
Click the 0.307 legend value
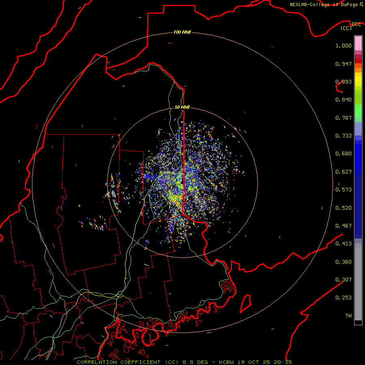click(x=344, y=280)
